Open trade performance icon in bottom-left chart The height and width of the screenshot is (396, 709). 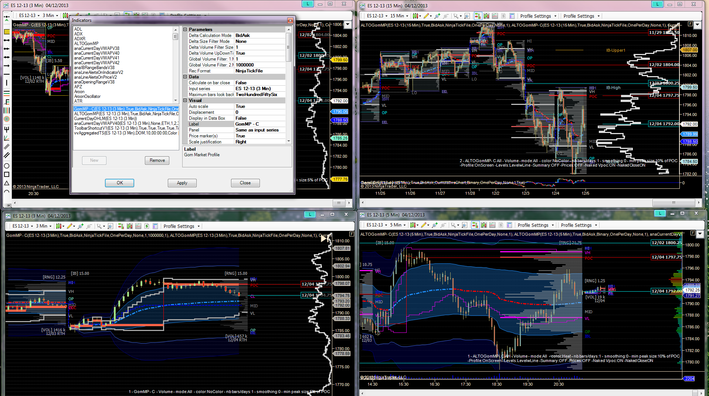pyautogui.click(x=147, y=226)
